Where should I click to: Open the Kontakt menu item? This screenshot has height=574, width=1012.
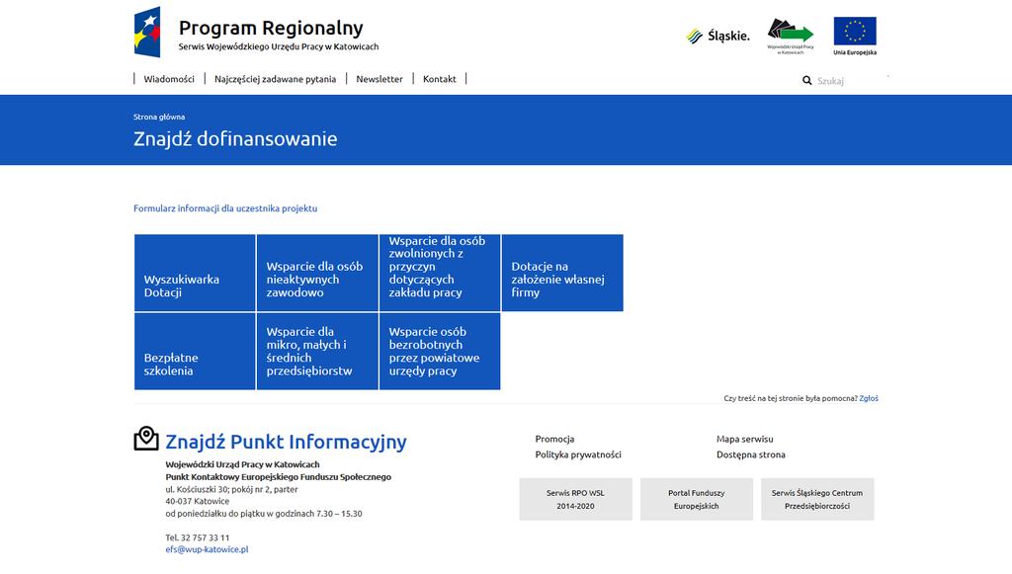(x=440, y=79)
